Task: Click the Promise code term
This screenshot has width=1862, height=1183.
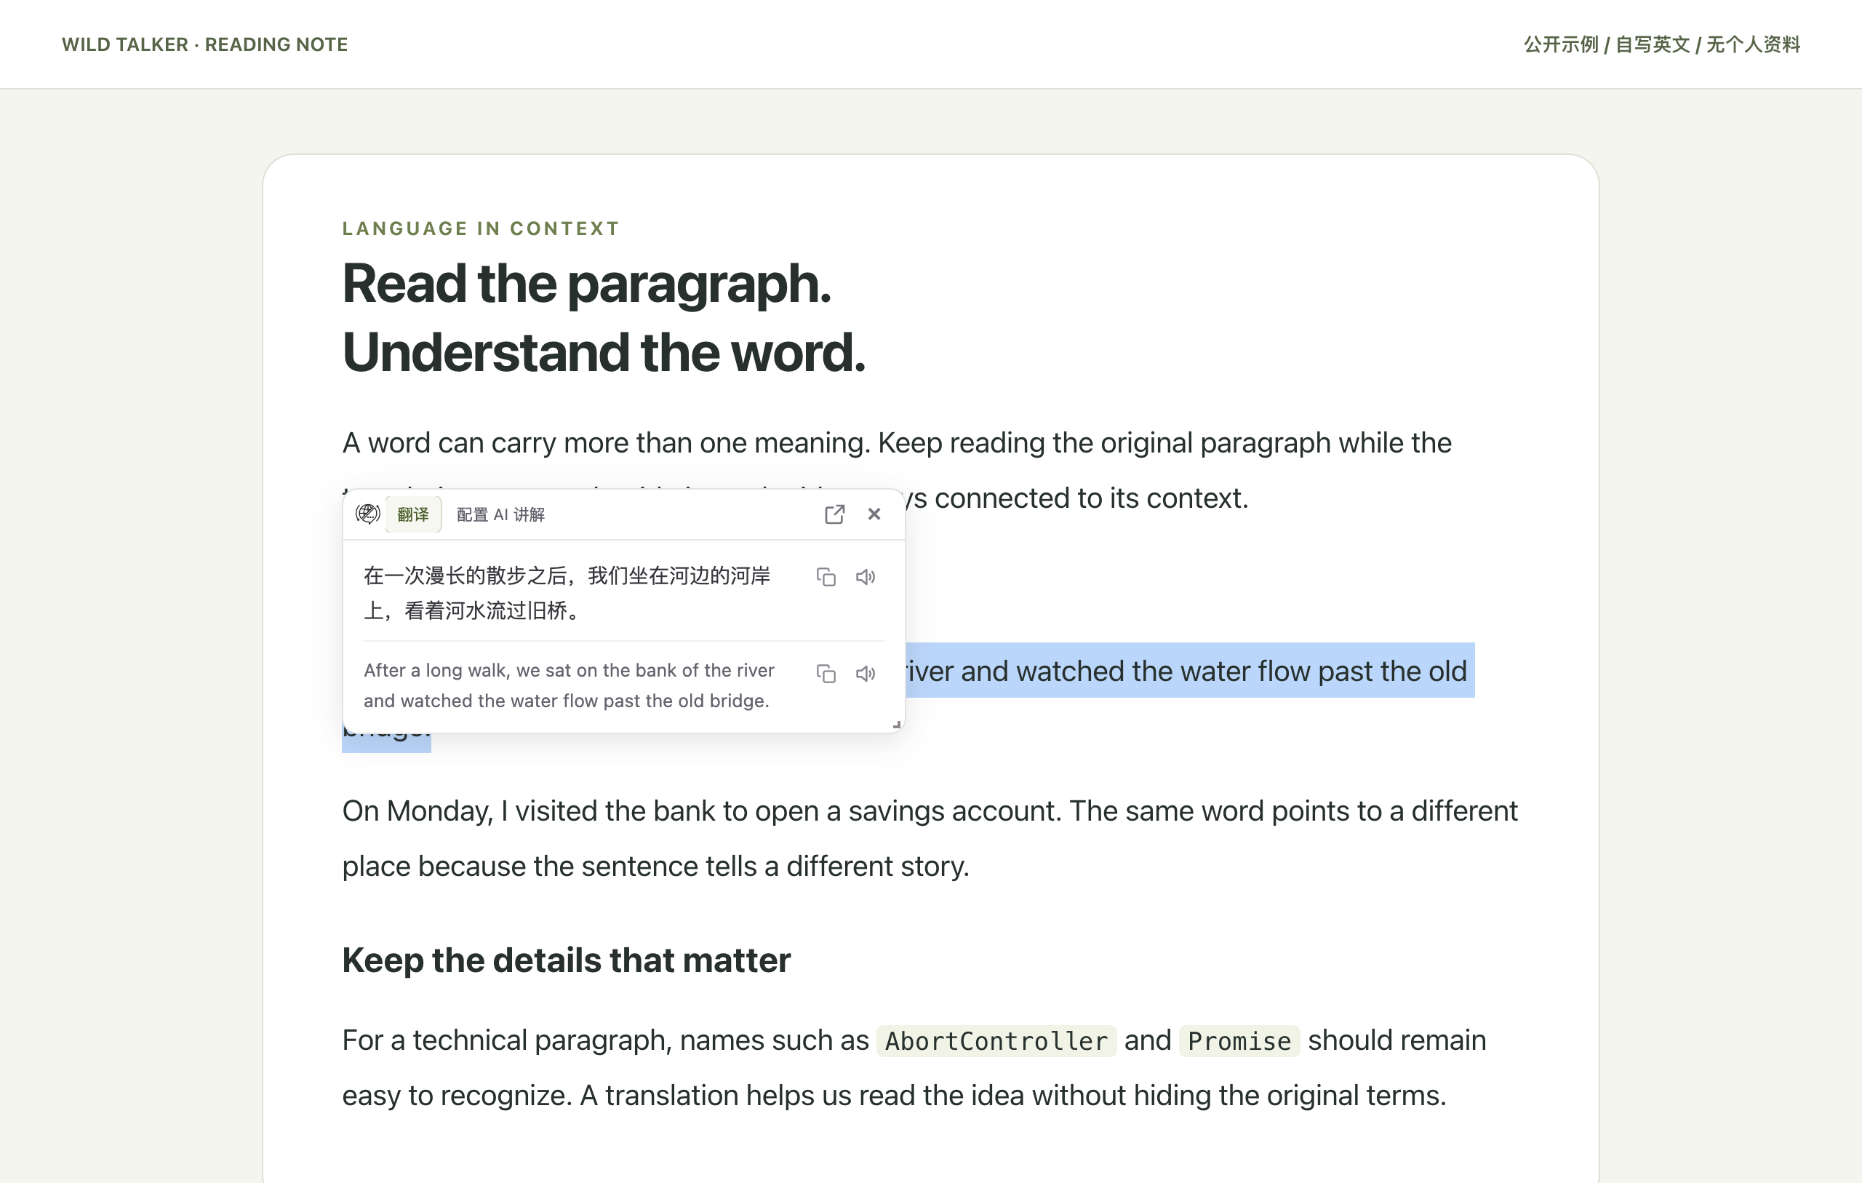Action: coord(1239,1040)
